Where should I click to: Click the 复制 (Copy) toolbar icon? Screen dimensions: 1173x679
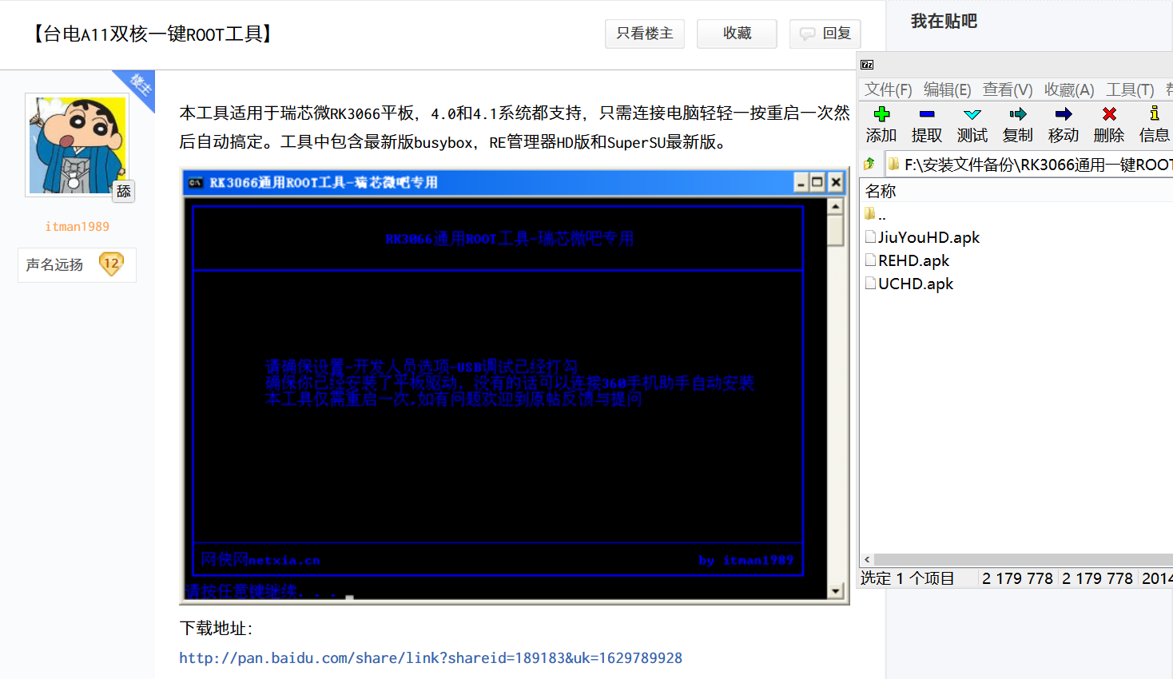[1018, 114]
